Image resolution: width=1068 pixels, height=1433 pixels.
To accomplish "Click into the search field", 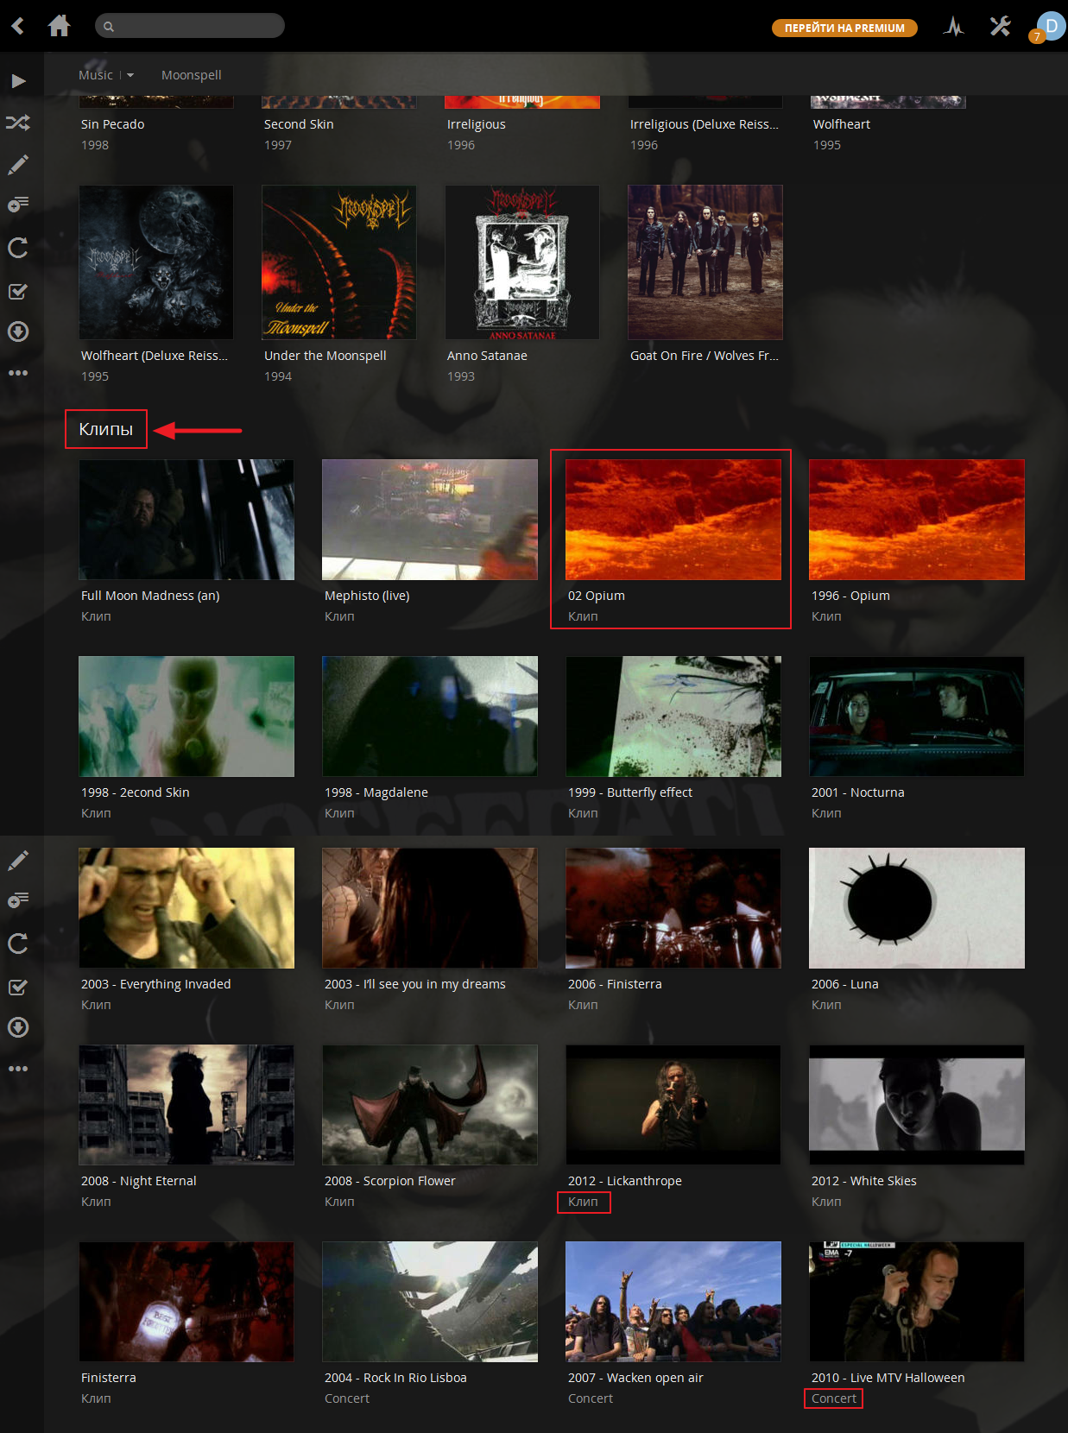I will [190, 26].
